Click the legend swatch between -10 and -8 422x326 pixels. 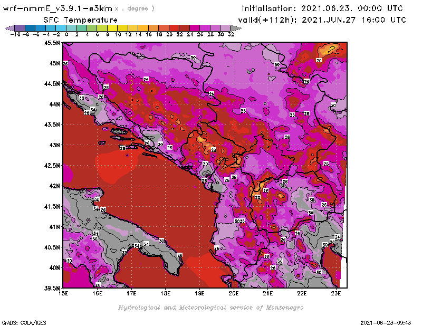click(20, 28)
